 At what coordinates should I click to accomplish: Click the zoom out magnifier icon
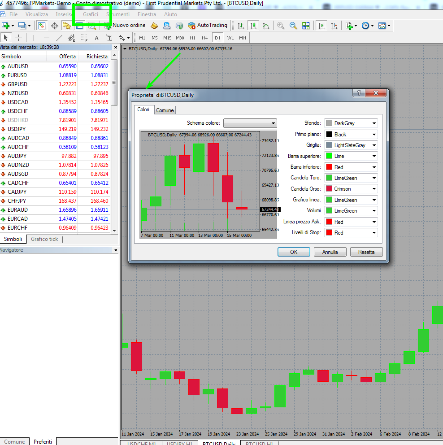point(293,26)
